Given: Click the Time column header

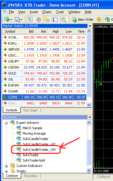Looking at the screenshot, I should (x=80, y=31).
